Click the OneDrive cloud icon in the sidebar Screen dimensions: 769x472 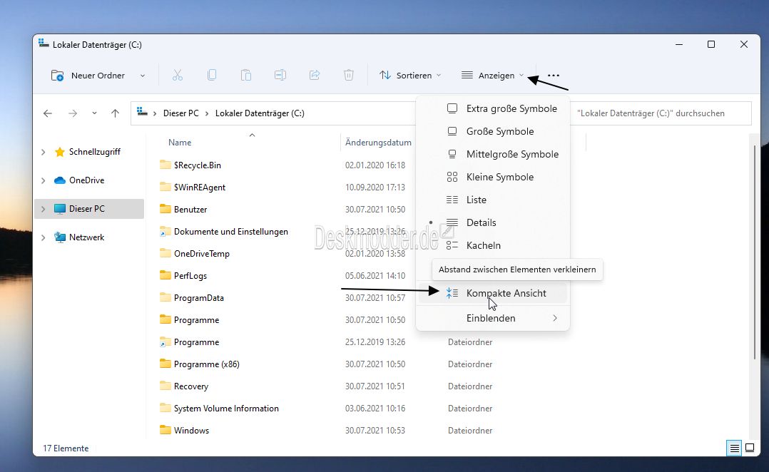60,180
